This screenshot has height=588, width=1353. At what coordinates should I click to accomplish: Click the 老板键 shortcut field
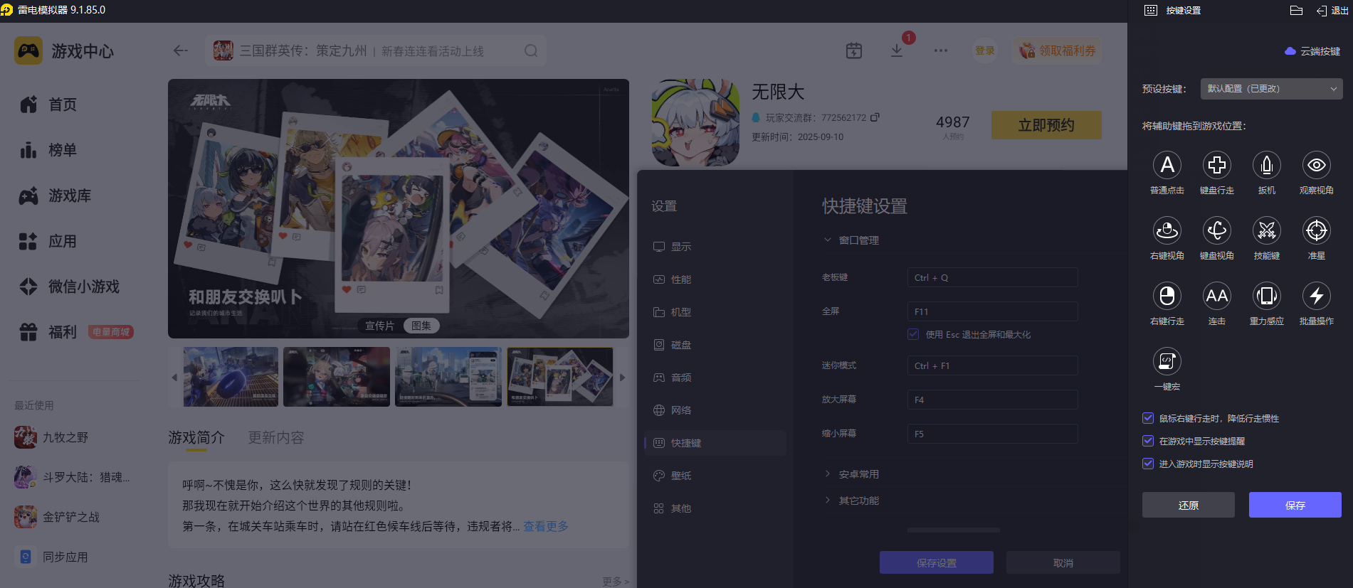(993, 277)
